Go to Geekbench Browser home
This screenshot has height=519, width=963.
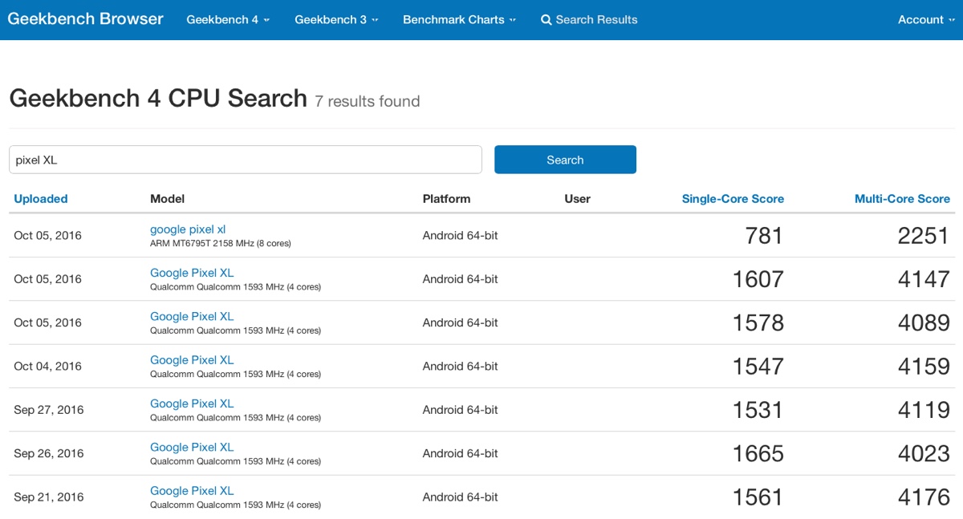click(86, 19)
